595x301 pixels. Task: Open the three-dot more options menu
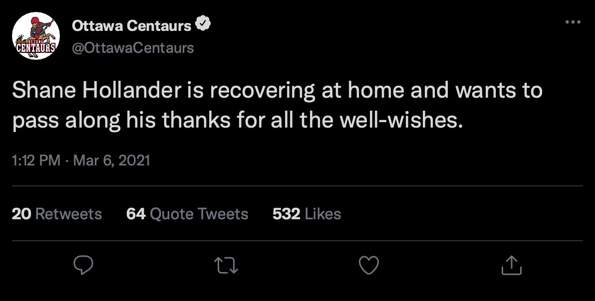(x=573, y=22)
